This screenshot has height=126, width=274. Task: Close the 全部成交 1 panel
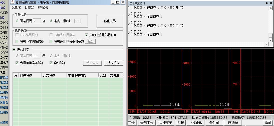(x=271, y=3)
